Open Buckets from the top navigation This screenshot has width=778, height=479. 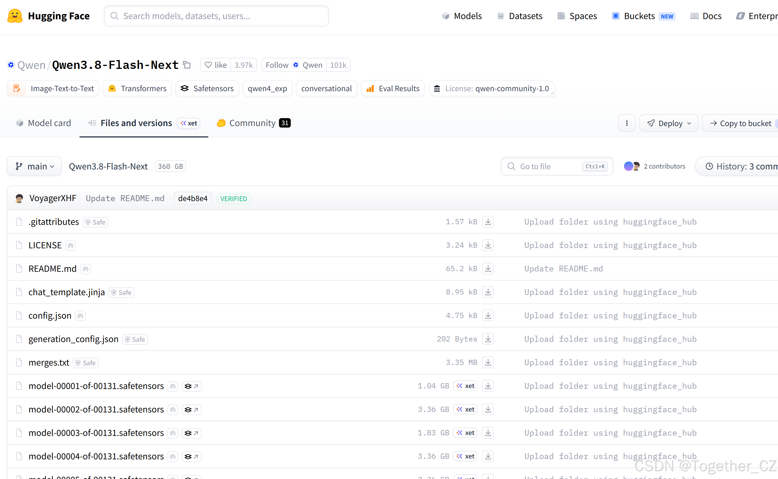[x=643, y=16]
